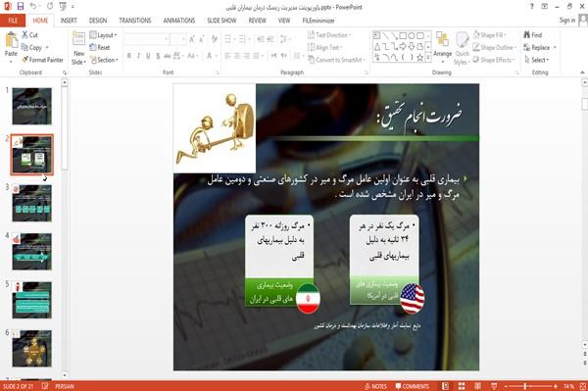Viewport: 588px width, 391px height.
Task: Switch to the SLIDE SHOW tab
Action: 221,21
